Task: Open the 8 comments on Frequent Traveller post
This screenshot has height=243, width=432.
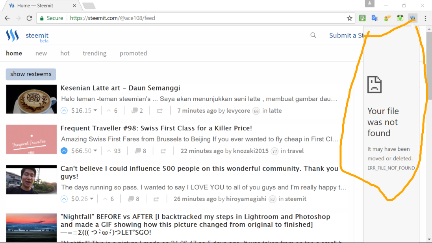Action: coord(141,151)
